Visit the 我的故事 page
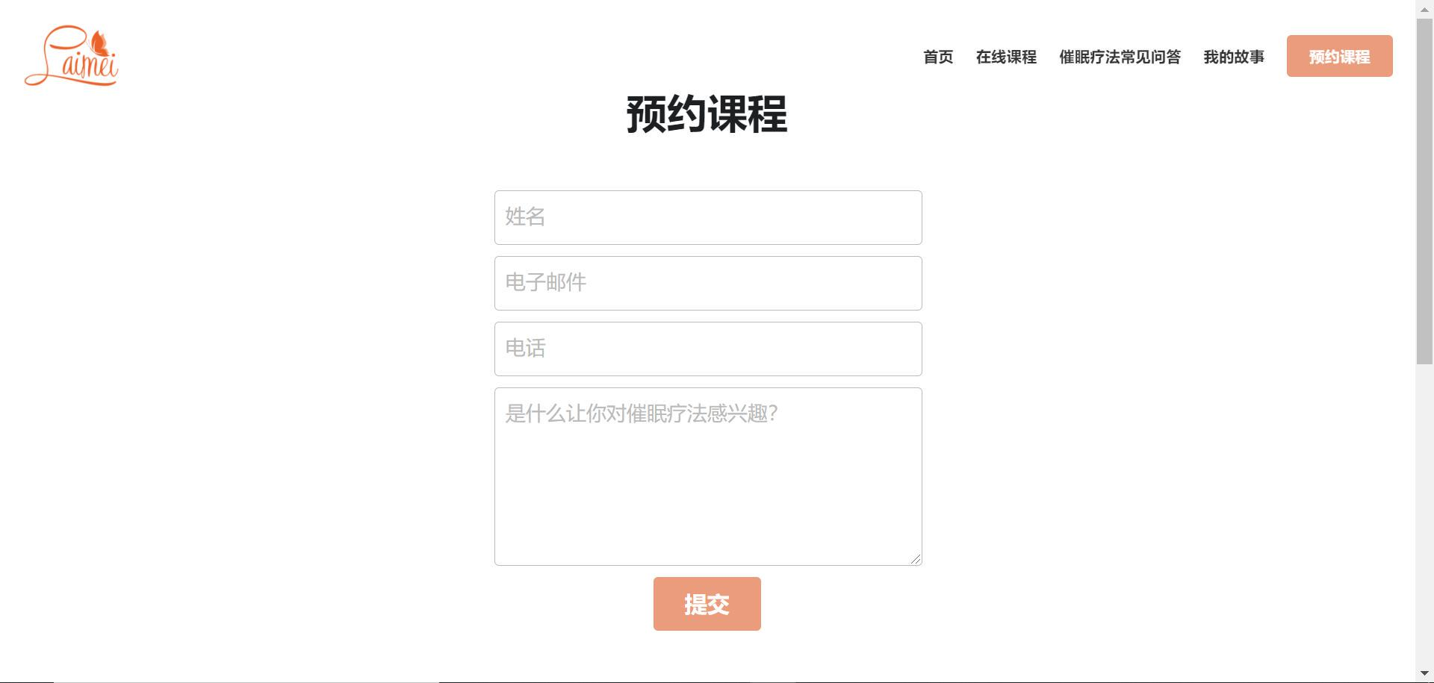This screenshot has width=1434, height=683. pyautogui.click(x=1234, y=57)
